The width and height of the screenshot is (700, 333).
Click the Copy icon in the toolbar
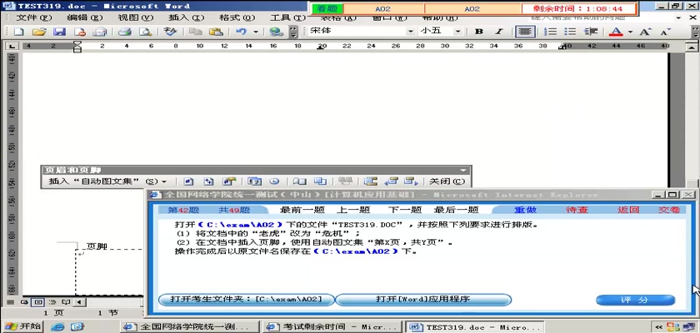point(195,32)
